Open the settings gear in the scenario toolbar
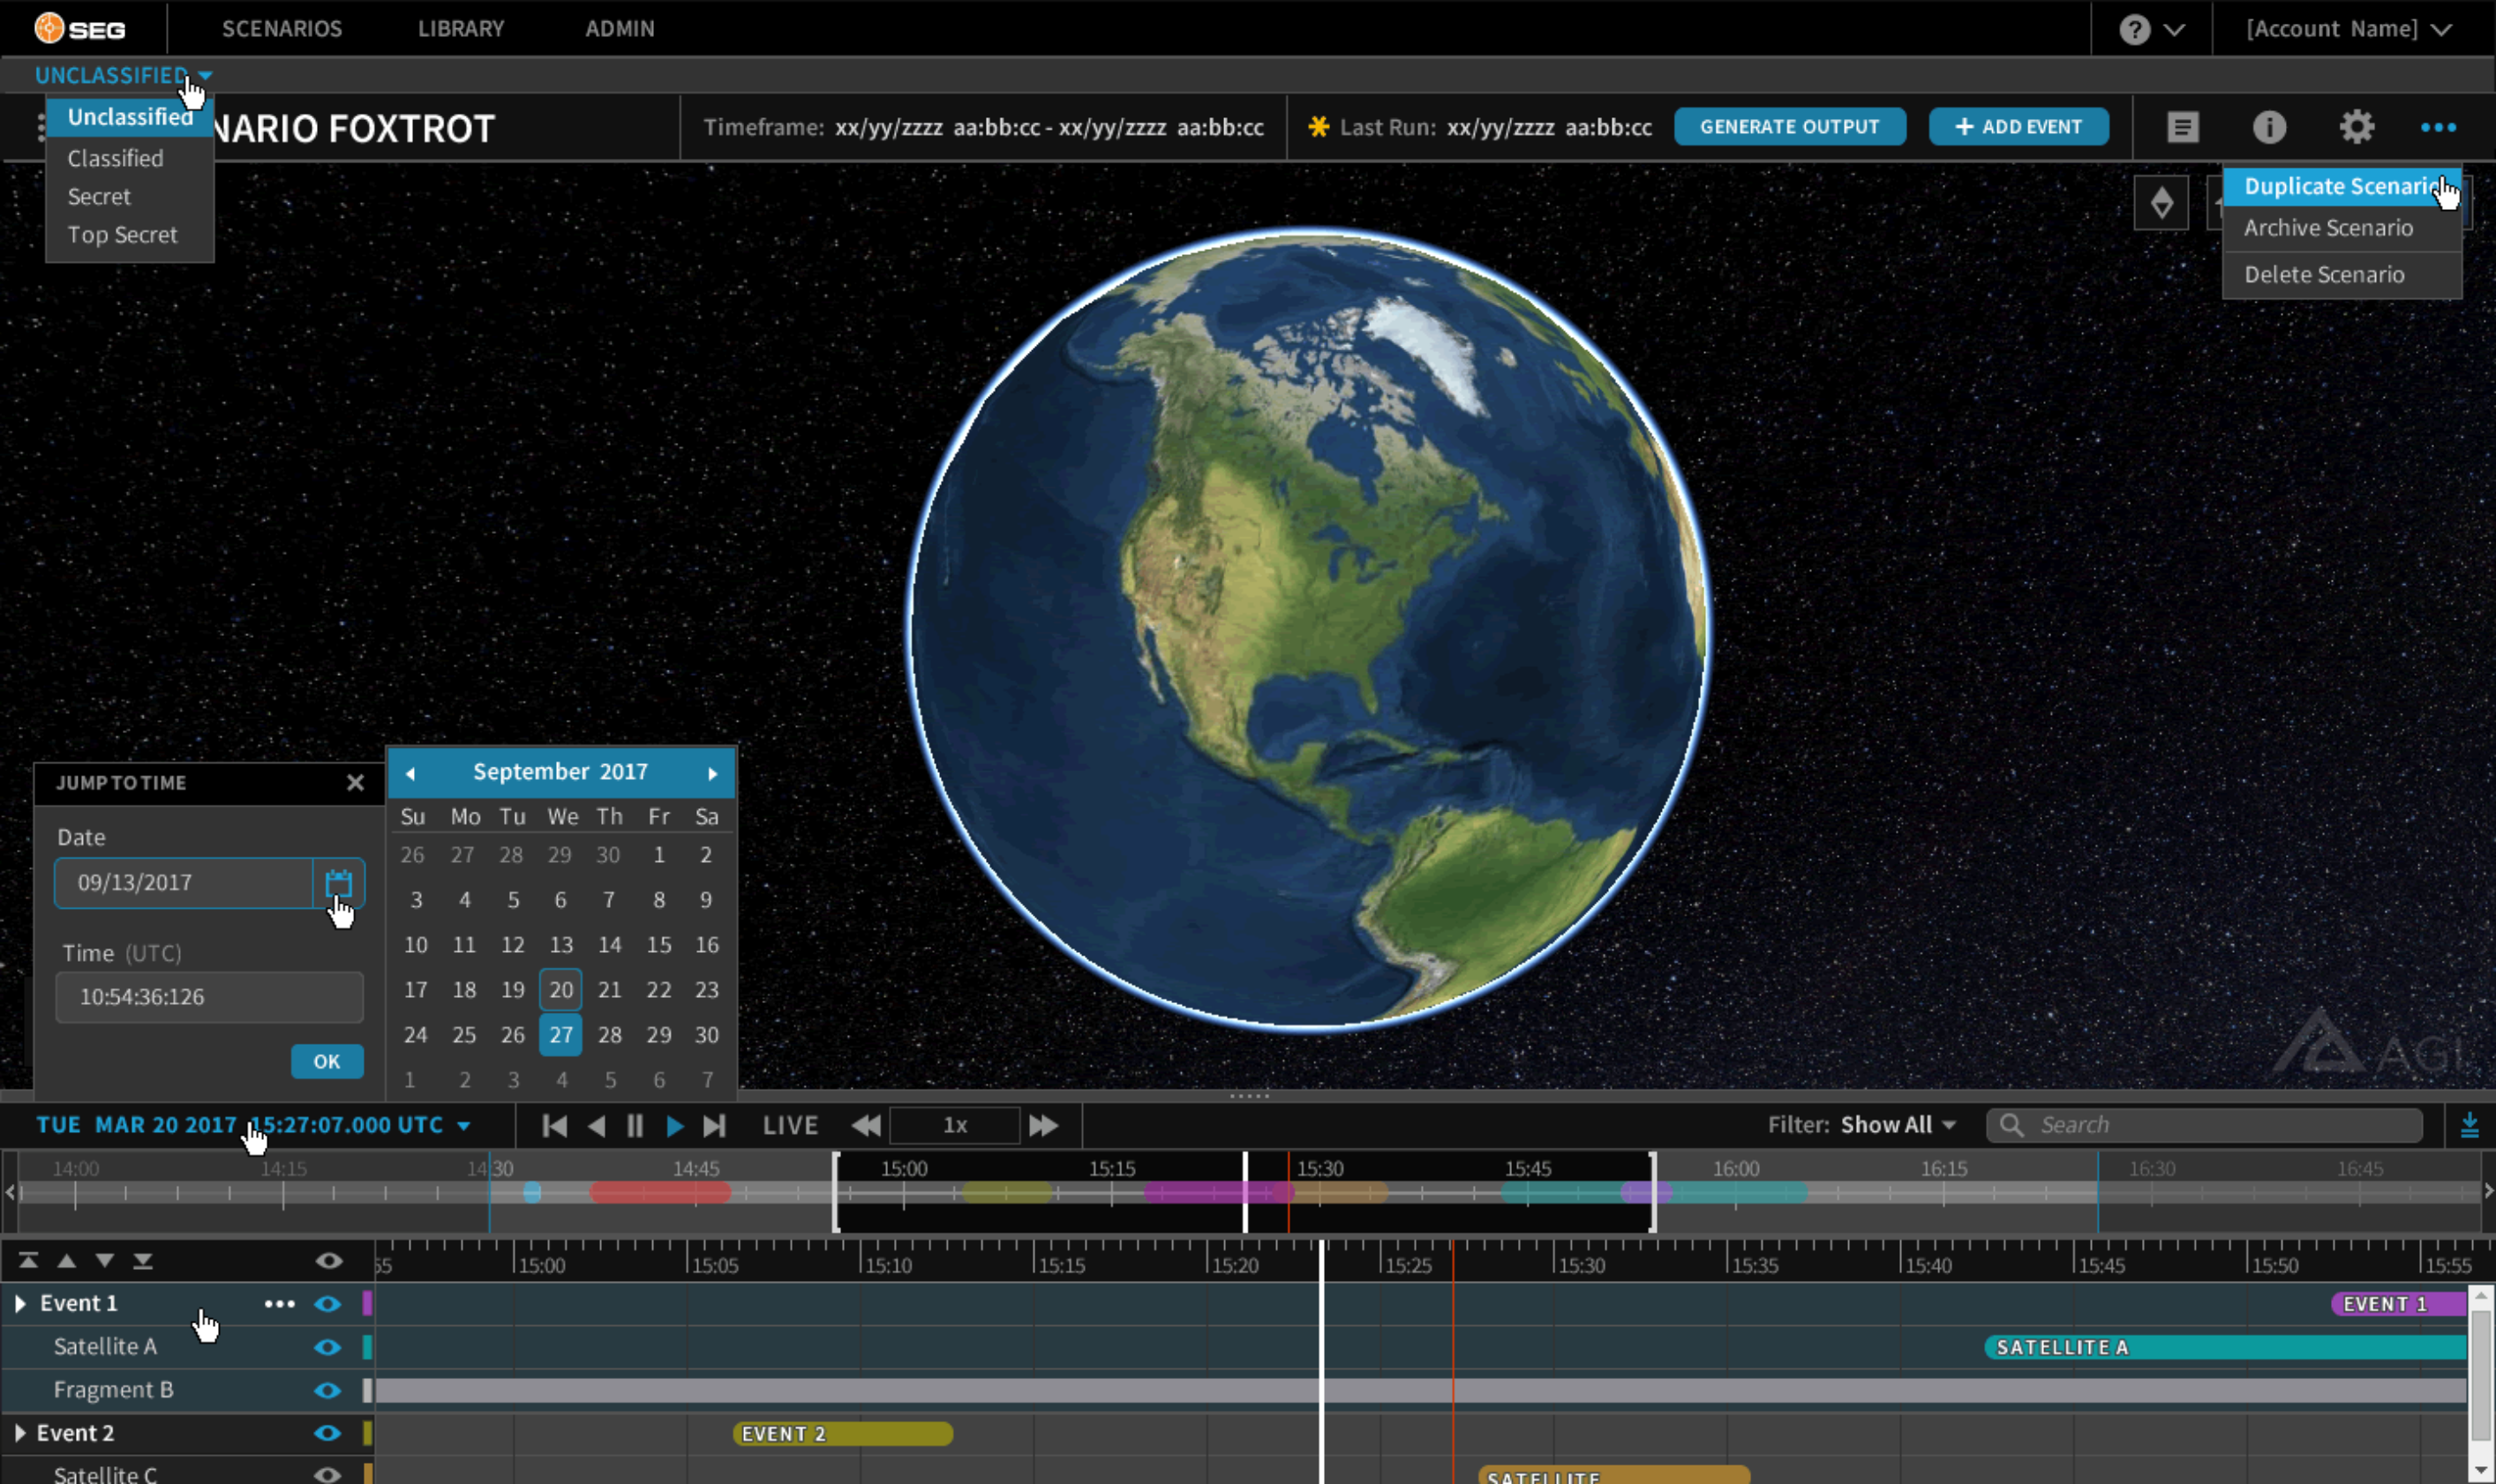2496x1484 pixels. 2356,127
